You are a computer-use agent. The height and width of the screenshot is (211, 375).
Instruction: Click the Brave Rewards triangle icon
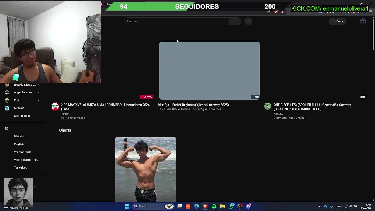[282, 12]
